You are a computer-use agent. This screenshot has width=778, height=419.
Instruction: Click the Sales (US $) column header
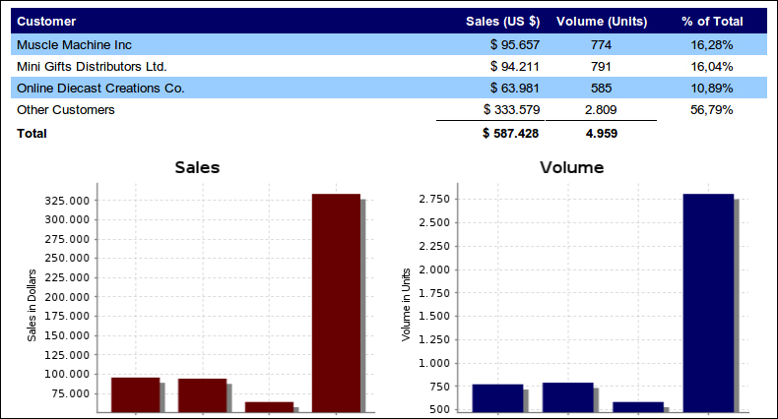pyautogui.click(x=502, y=22)
